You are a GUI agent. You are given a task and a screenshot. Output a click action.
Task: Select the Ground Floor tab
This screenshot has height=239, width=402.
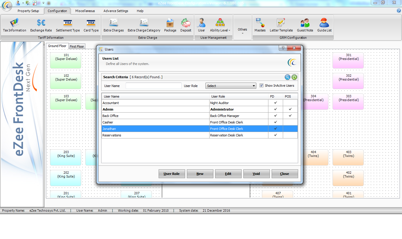57,46
